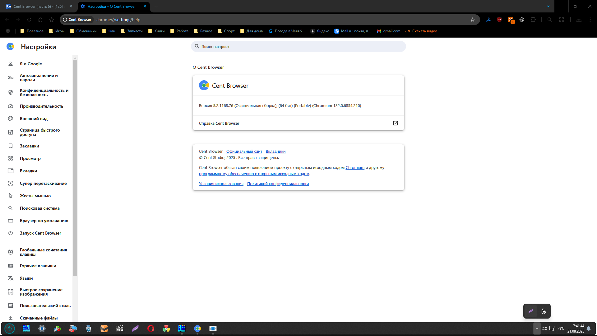Image resolution: width=597 pixels, height=336 pixels.
Task: Open the gmail.com bookmark
Action: tap(388, 31)
